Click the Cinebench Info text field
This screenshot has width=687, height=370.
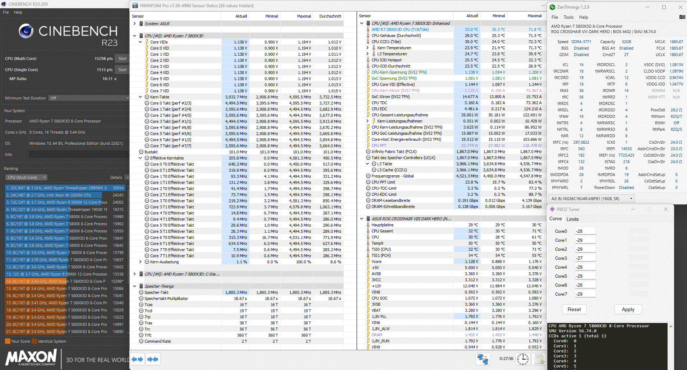(78, 154)
